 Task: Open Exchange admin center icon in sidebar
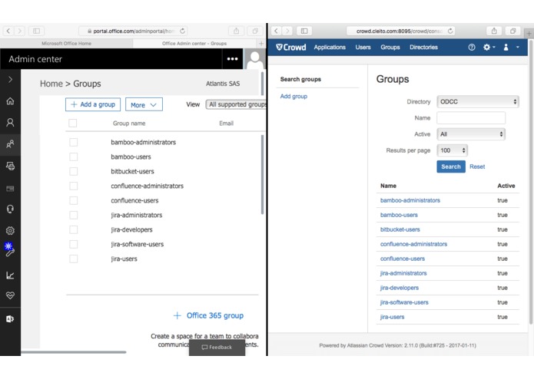pyautogui.click(x=10, y=319)
